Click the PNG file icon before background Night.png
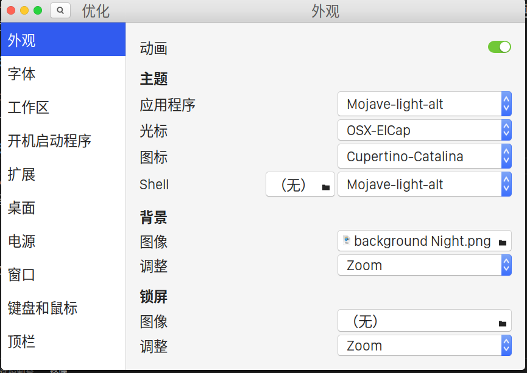This screenshot has height=373, width=527. [347, 240]
